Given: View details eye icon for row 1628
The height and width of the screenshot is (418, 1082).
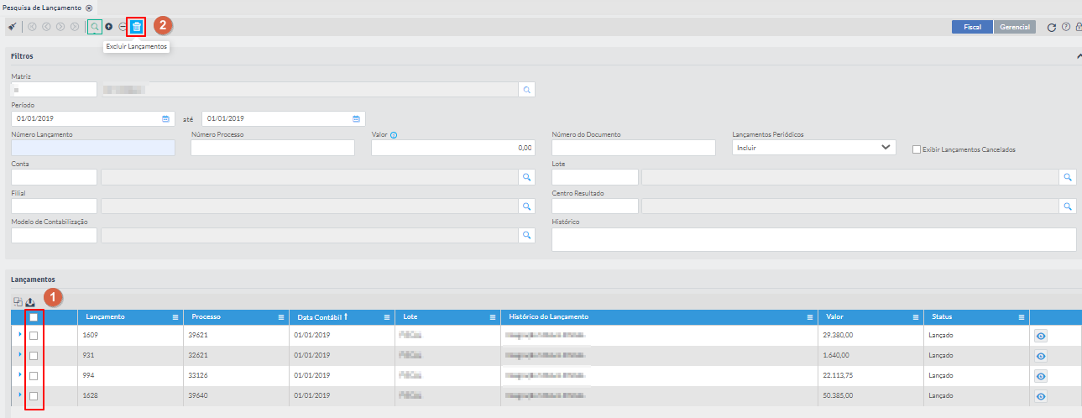Looking at the screenshot, I should 1041,396.
